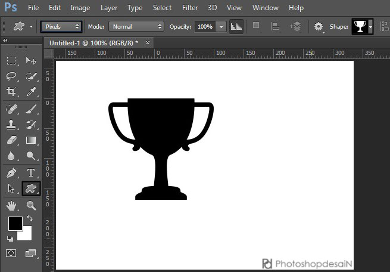Select the Hand tool
Viewport: 390px width, 272px height.
[x=11, y=206]
